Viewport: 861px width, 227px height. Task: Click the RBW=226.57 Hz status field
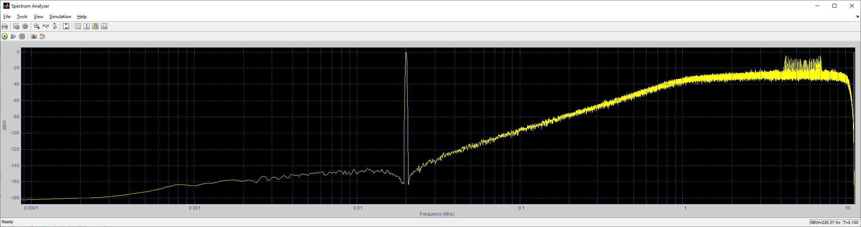[x=825, y=222]
